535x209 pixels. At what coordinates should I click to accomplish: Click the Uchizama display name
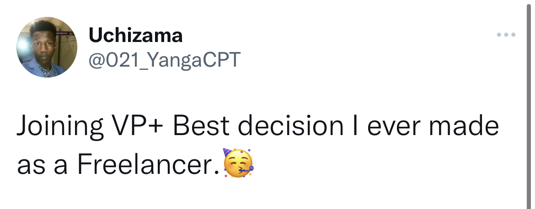point(136,35)
